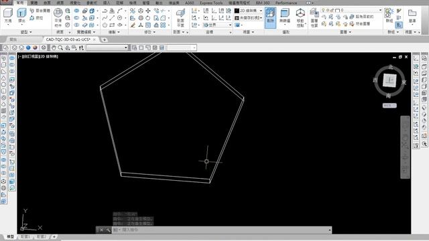Click the viewport label in the top-left of the drawing area

[38, 56]
